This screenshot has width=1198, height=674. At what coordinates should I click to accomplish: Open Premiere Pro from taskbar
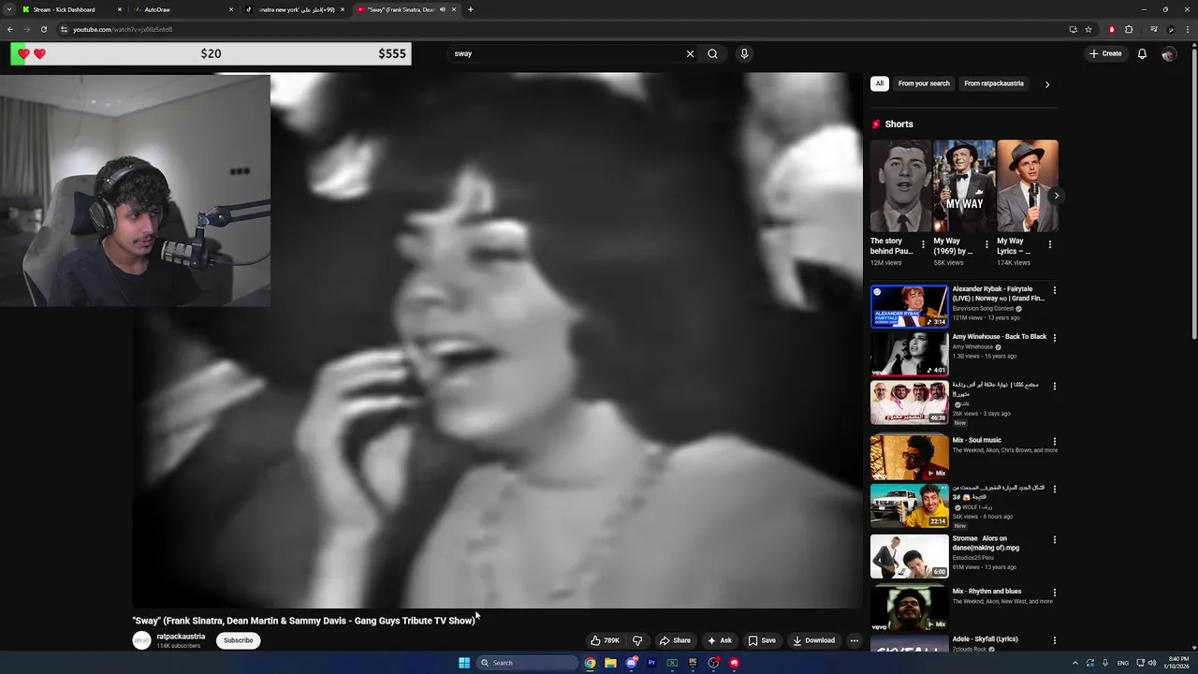[x=651, y=663]
